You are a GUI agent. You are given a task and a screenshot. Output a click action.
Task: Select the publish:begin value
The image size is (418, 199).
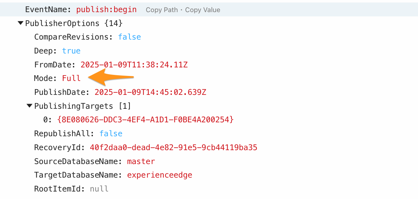106,10
